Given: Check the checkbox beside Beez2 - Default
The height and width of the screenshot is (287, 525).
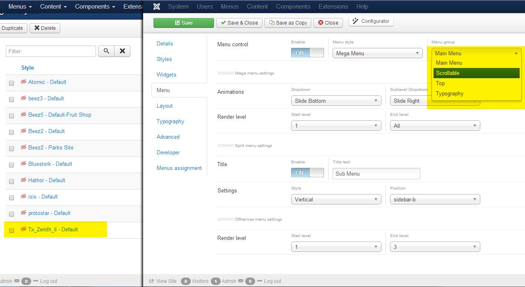Looking at the screenshot, I should click(x=11, y=131).
